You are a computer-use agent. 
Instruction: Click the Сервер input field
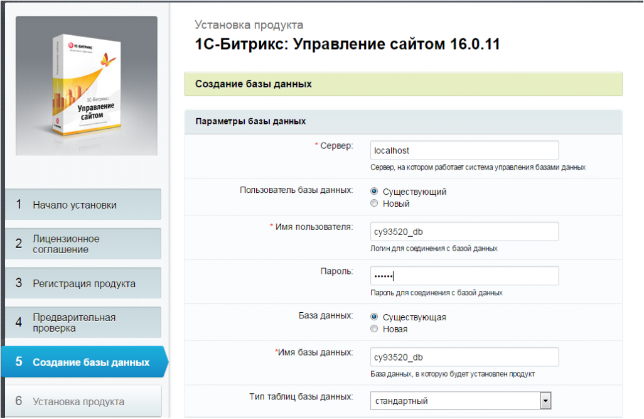point(464,151)
